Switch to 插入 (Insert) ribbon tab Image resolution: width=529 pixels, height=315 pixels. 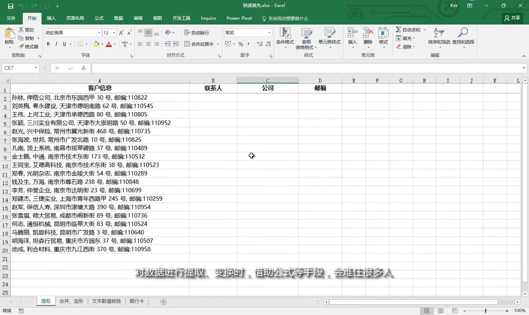[51, 18]
